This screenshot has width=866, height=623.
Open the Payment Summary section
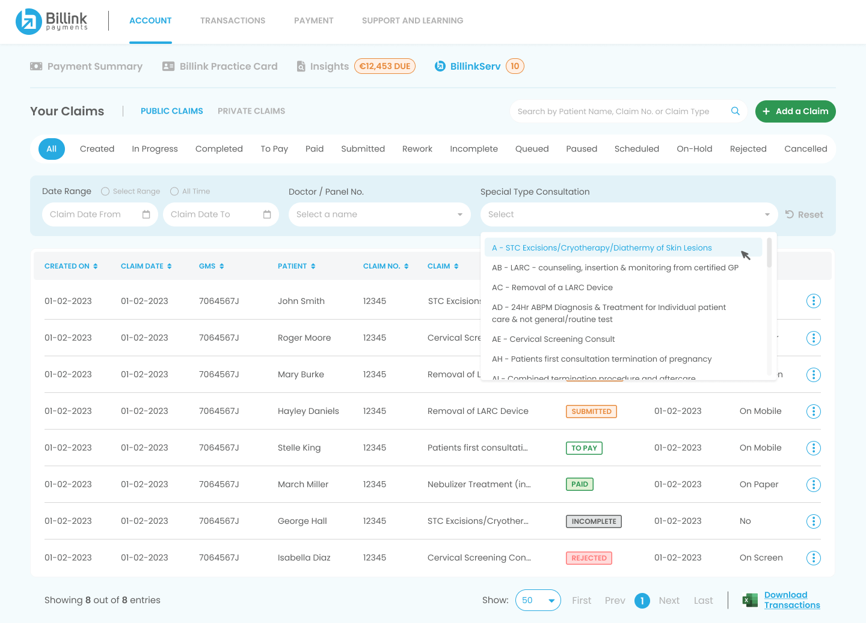pyautogui.click(x=87, y=66)
